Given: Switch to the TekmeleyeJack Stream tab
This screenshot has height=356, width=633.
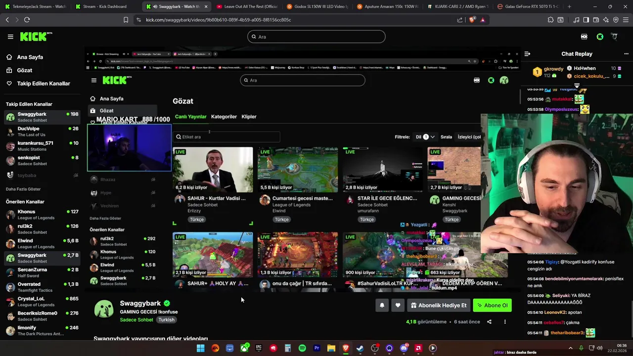Looking at the screenshot, I should tap(35, 6).
